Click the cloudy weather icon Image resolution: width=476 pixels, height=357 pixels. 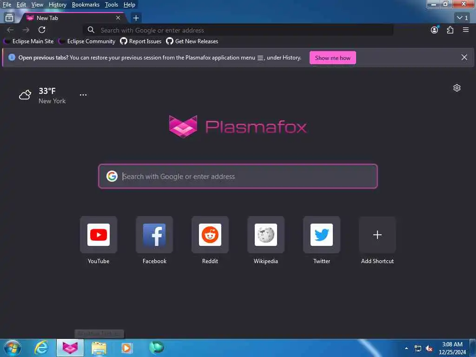(x=25, y=95)
